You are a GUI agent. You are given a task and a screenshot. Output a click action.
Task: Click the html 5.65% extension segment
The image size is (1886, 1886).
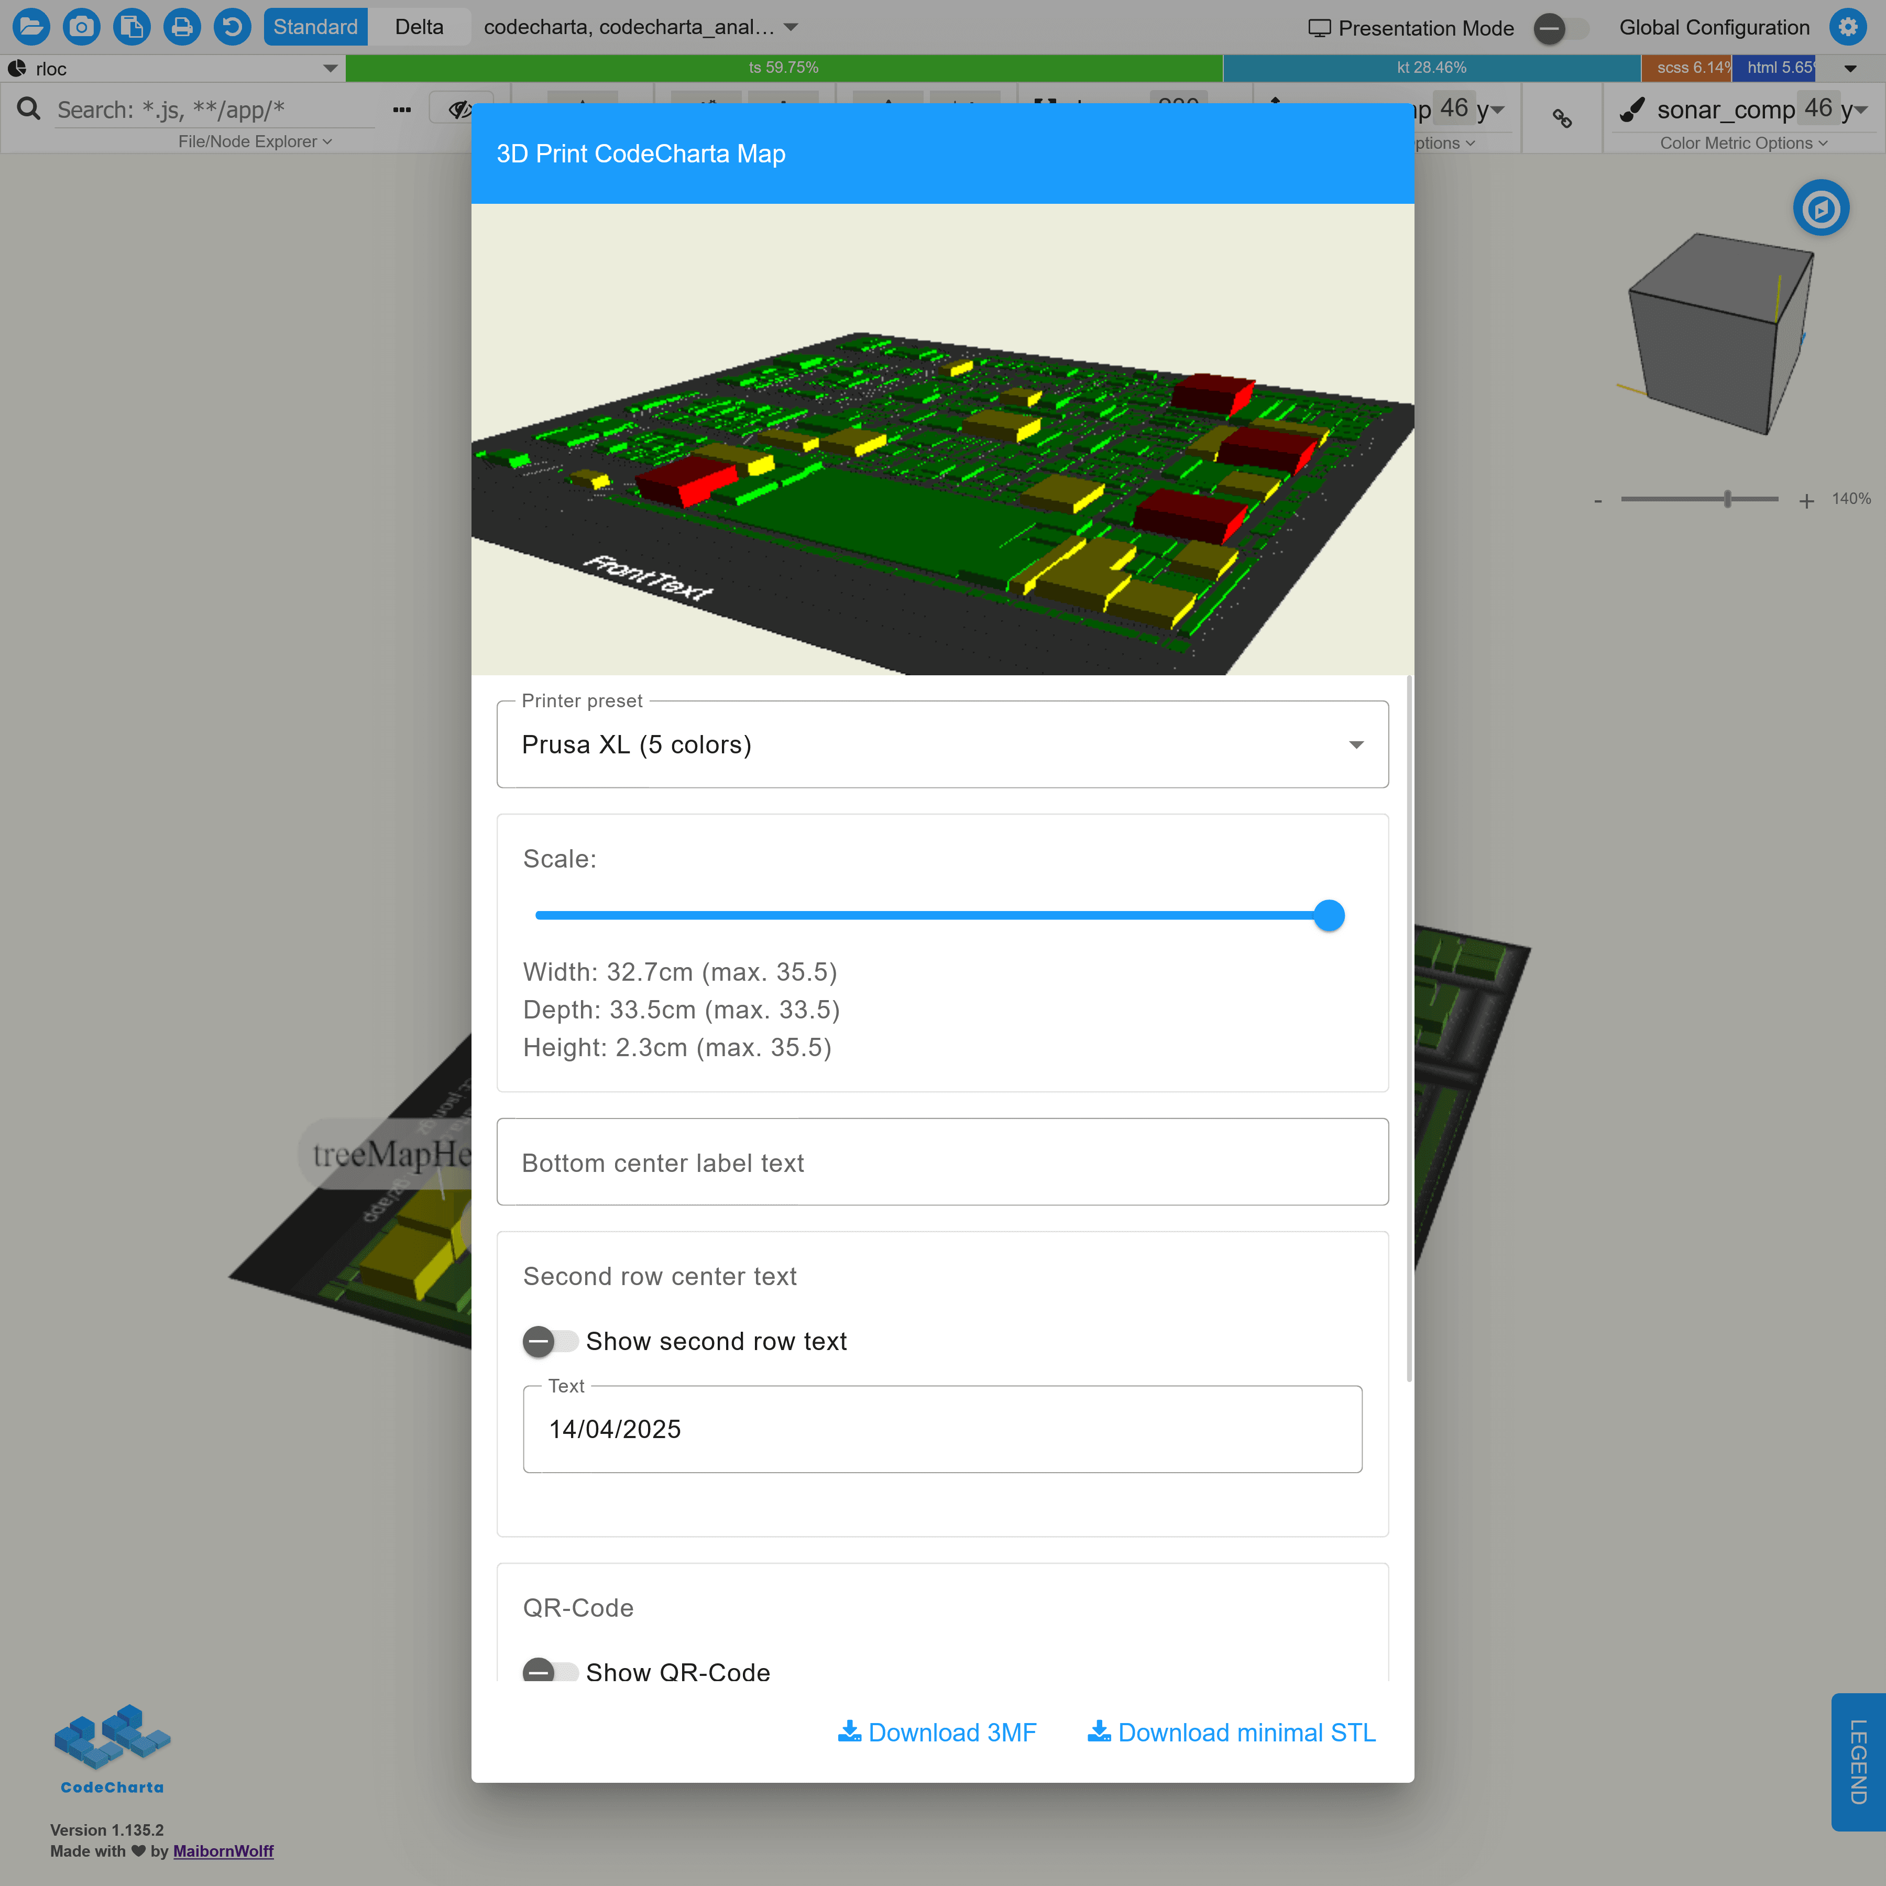[1774, 68]
